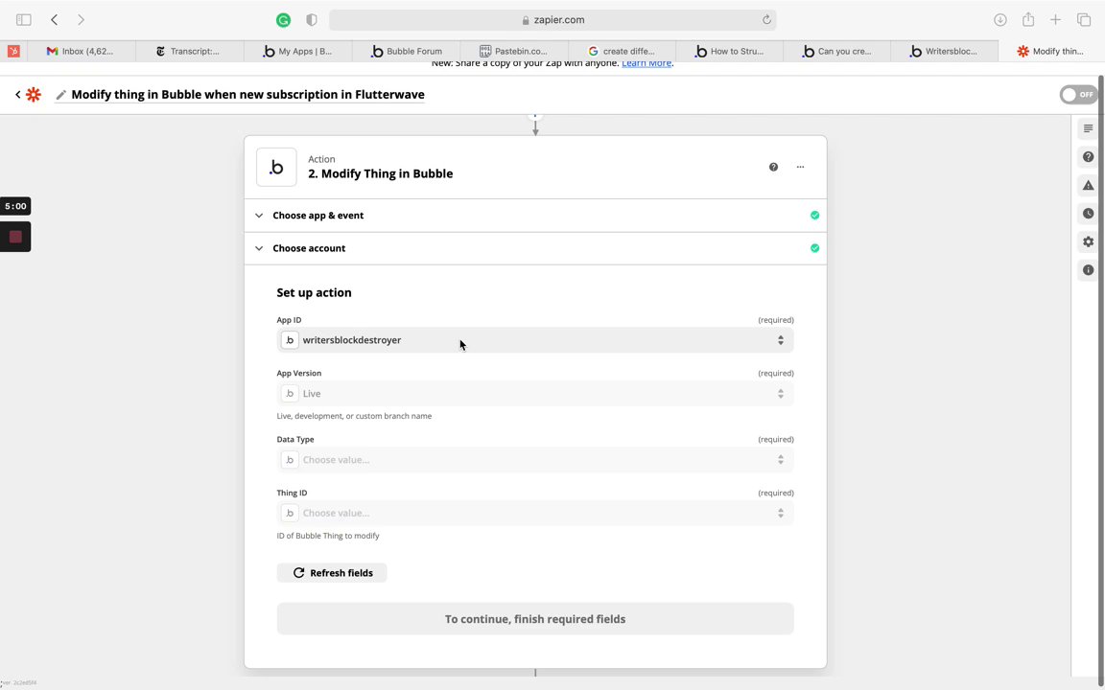Expand the Choose account section
Viewport: 1105px width, 690px height.
click(309, 248)
